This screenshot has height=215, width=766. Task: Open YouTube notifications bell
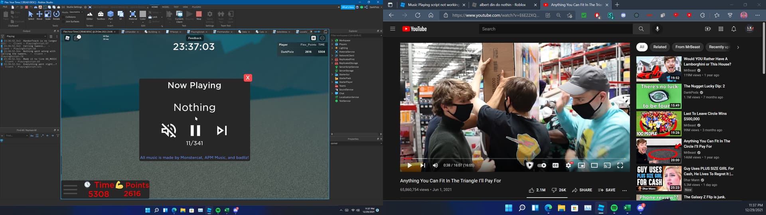[733, 29]
